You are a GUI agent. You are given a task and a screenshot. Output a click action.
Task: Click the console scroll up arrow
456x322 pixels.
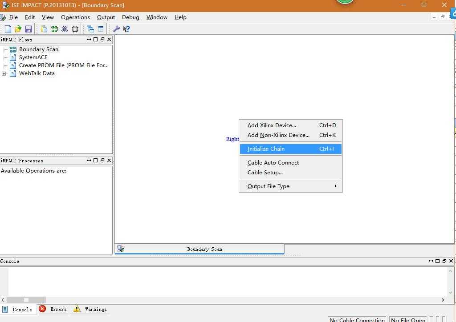coord(451,271)
